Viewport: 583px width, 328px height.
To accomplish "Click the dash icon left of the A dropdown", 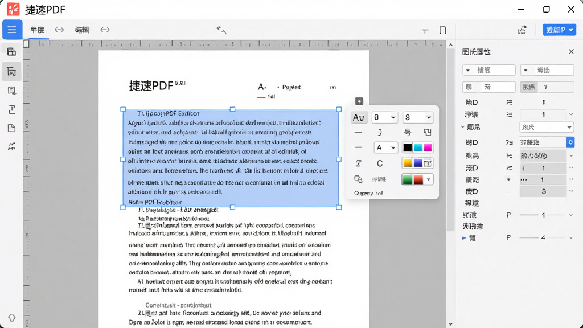I will (359, 147).
